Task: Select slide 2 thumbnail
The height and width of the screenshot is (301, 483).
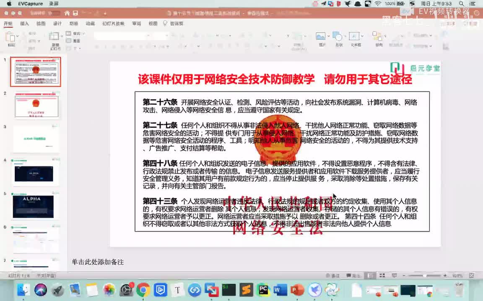Action: click(36, 105)
